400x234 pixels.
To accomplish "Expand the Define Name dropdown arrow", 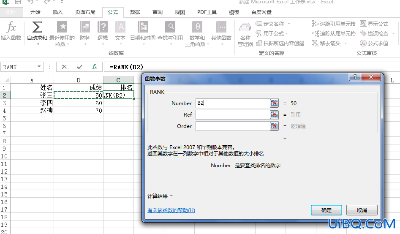I will click(289, 24).
